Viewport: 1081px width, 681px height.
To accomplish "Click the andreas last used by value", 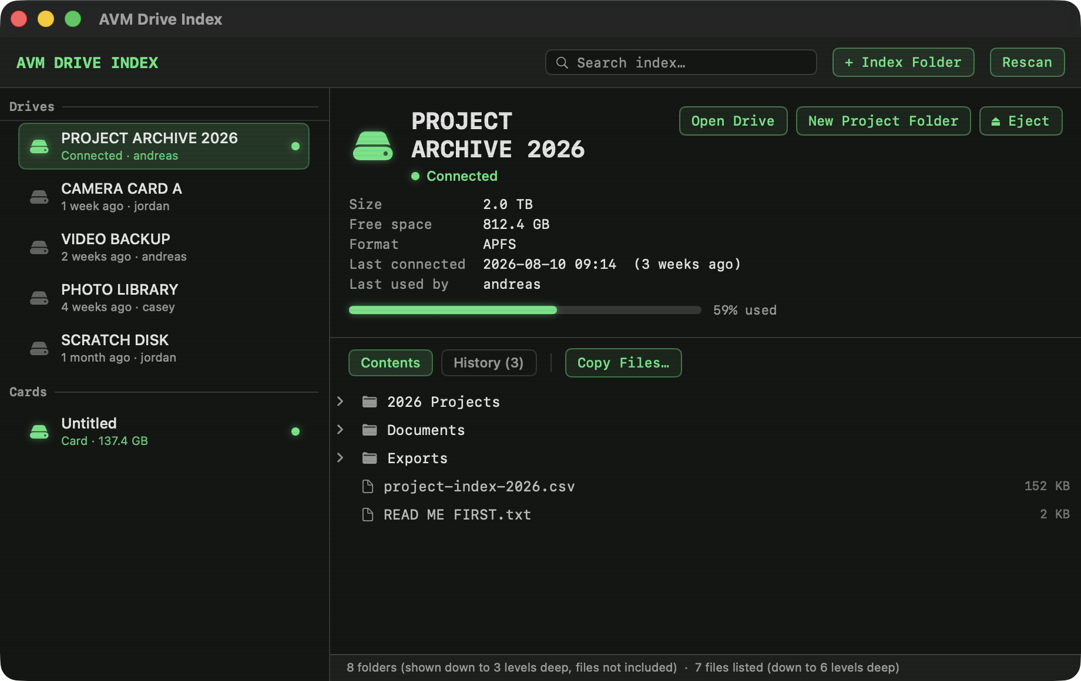I will click(x=512, y=284).
